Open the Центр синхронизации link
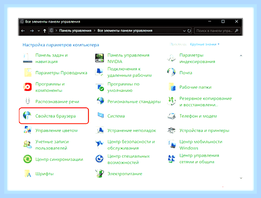 59,159
